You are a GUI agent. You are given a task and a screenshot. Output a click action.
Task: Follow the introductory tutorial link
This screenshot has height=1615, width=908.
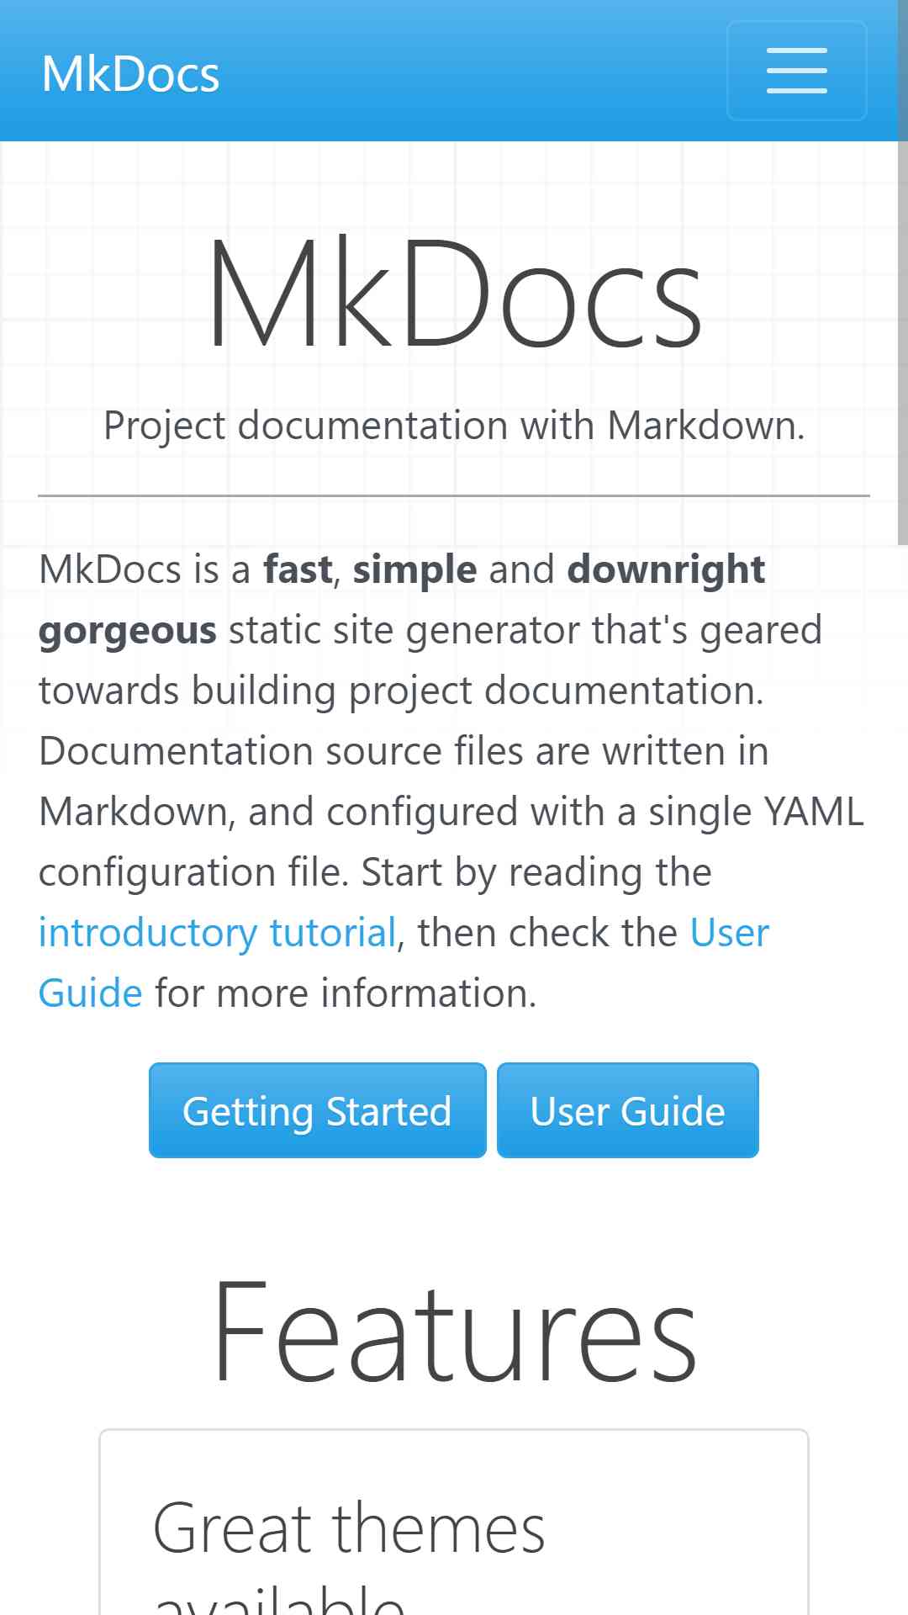[218, 933]
